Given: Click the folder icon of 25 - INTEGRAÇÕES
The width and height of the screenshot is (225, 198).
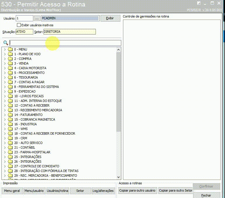Looking at the screenshot, I should tap(10, 157).
